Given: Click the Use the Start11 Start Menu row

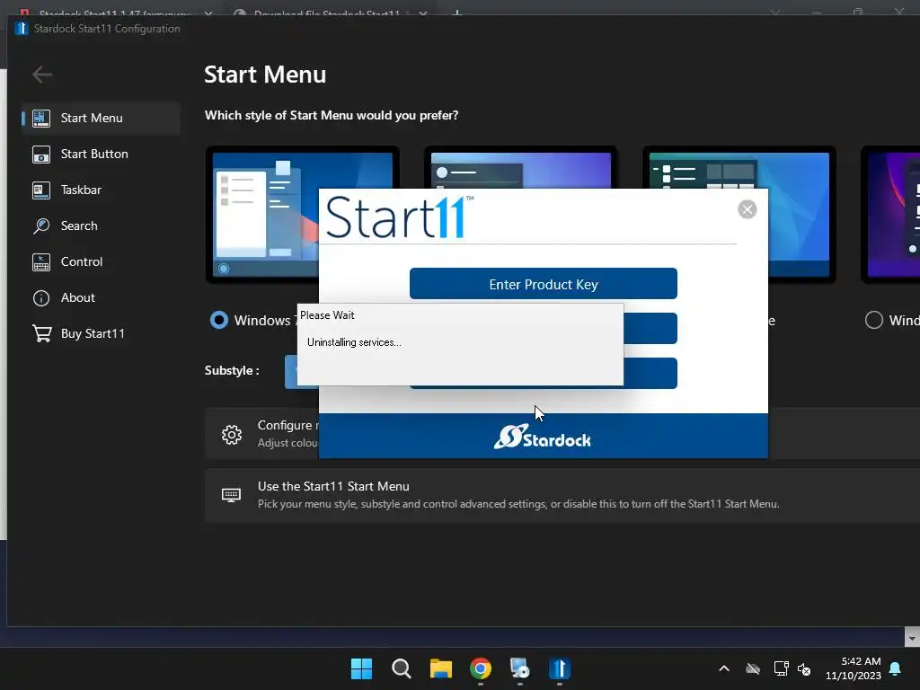Looking at the screenshot, I should click(562, 495).
